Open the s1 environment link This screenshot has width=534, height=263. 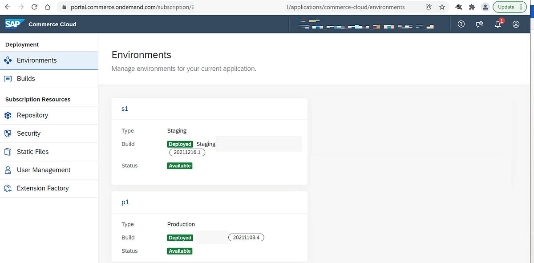pos(125,109)
